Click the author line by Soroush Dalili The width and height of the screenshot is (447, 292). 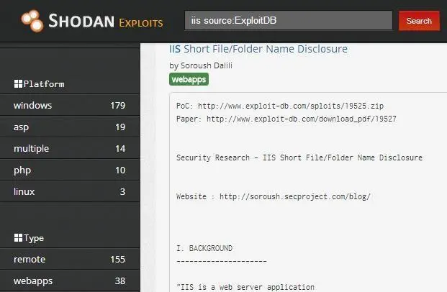tap(201, 65)
